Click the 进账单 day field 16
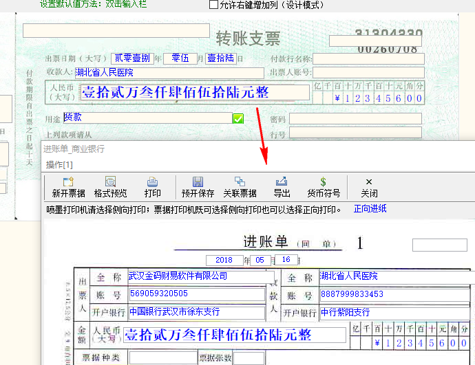The width and height of the screenshot is (475, 365). tap(286, 260)
